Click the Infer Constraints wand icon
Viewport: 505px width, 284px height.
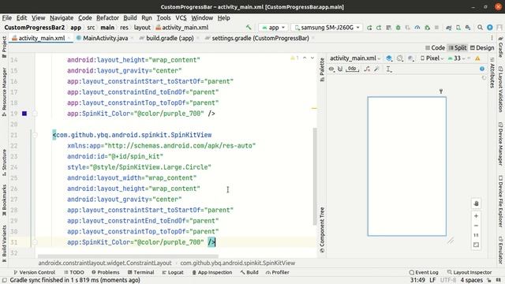click(x=376, y=69)
